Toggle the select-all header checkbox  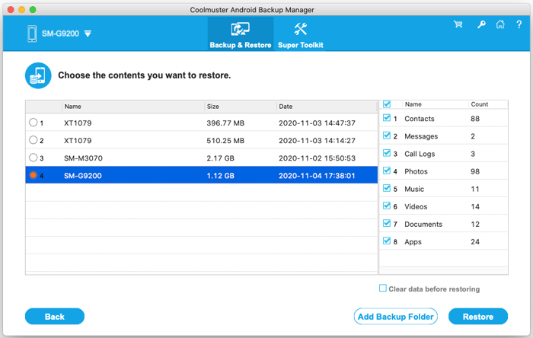(387, 104)
